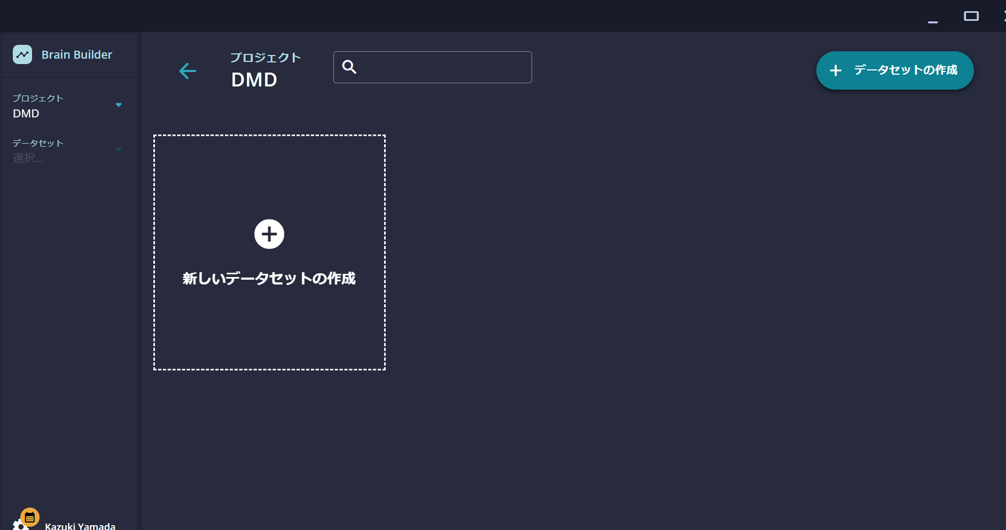
Task: Click the white plus circle icon
Action: pyautogui.click(x=269, y=234)
